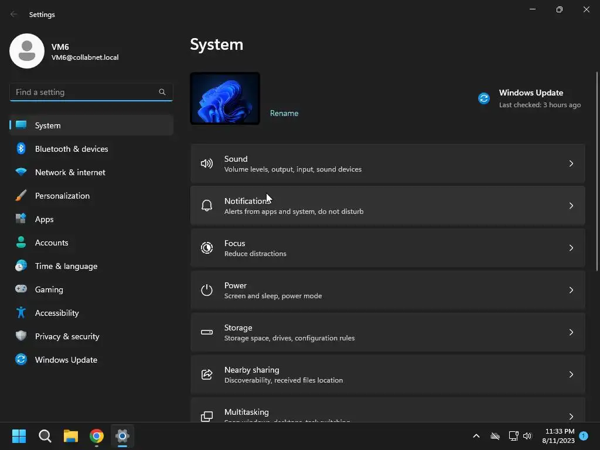
Task: Expand Sound settings chevron
Action: [571, 163]
